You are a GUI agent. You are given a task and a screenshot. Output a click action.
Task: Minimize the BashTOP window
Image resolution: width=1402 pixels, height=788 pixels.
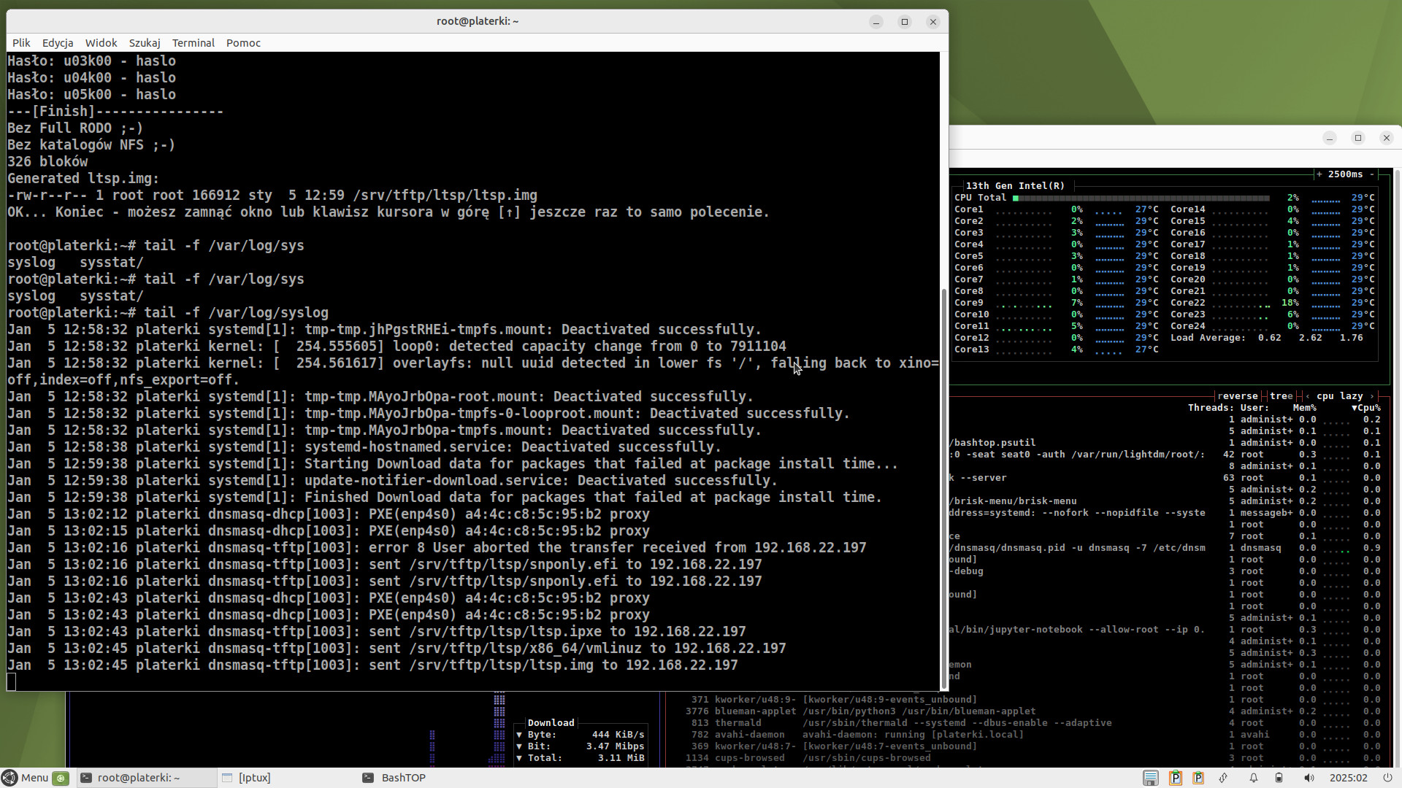1330,138
